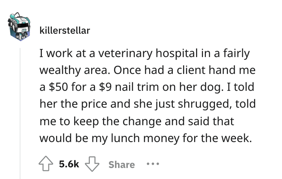282x179 pixels.
Task: Share this comment
Action: point(122,165)
